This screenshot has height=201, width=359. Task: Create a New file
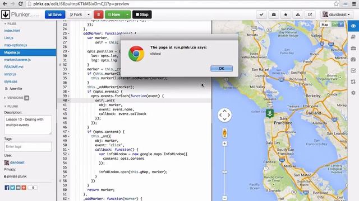pyautogui.click(x=13, y=89)
